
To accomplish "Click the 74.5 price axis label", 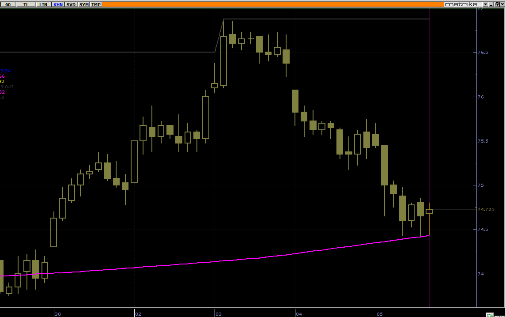I will click(483, 230).
